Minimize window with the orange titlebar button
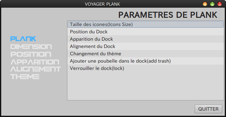This screenshot has width=226, height=117. [x=205, y=4]
